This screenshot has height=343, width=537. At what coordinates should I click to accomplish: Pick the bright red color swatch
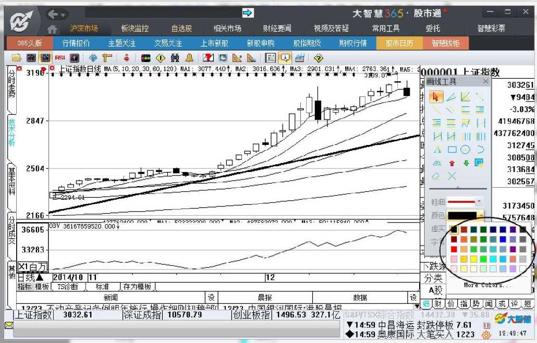click(454, 249)
